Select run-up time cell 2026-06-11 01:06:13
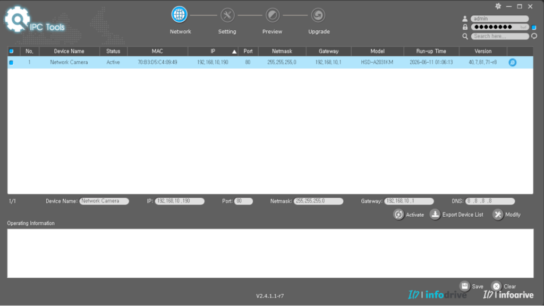Image resolution: width=544 pixels, height=306 pixels. click(431, 63)
